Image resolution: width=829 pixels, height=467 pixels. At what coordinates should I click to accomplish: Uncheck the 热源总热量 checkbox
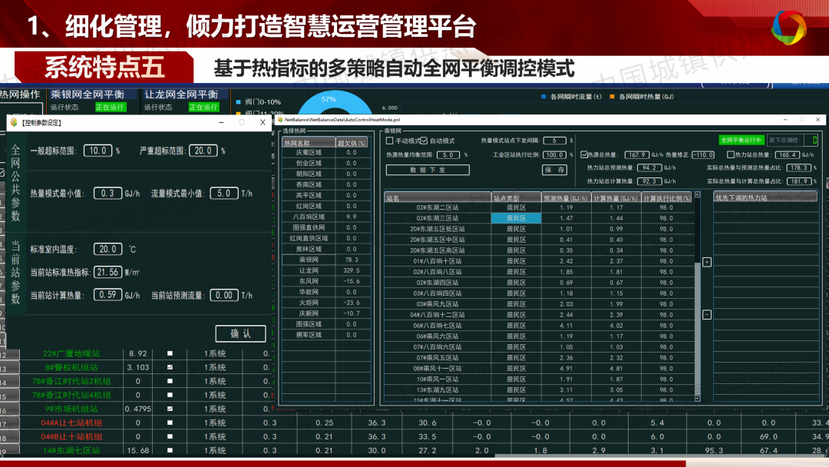(x=584, y=154)
